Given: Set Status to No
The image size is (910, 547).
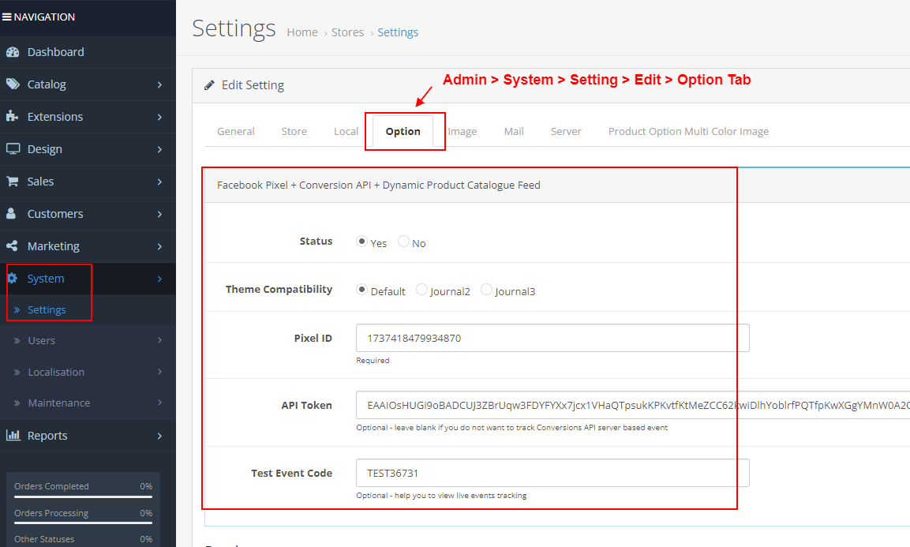Looking at the screenshot, I should (403, 242).
